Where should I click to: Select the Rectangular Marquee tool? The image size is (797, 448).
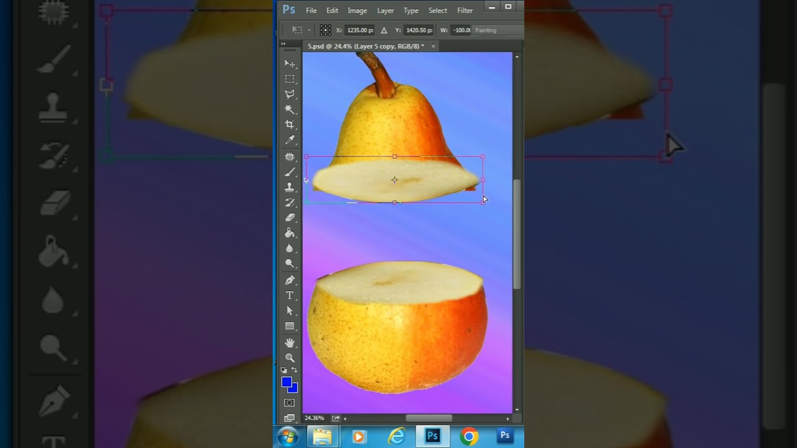pyautogui.click(x=290, y=79)
